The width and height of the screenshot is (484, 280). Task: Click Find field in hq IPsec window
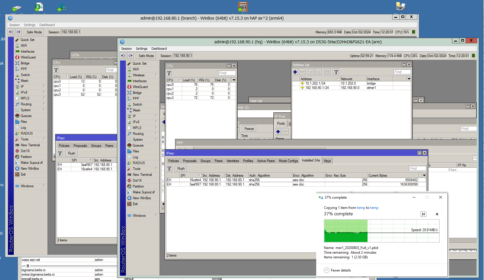click(417, 168)
